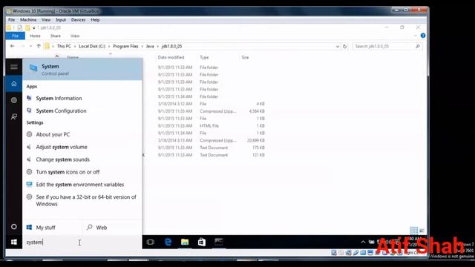Open Task View on the taskbar
The image size is (475, 267).
point(151,242)
